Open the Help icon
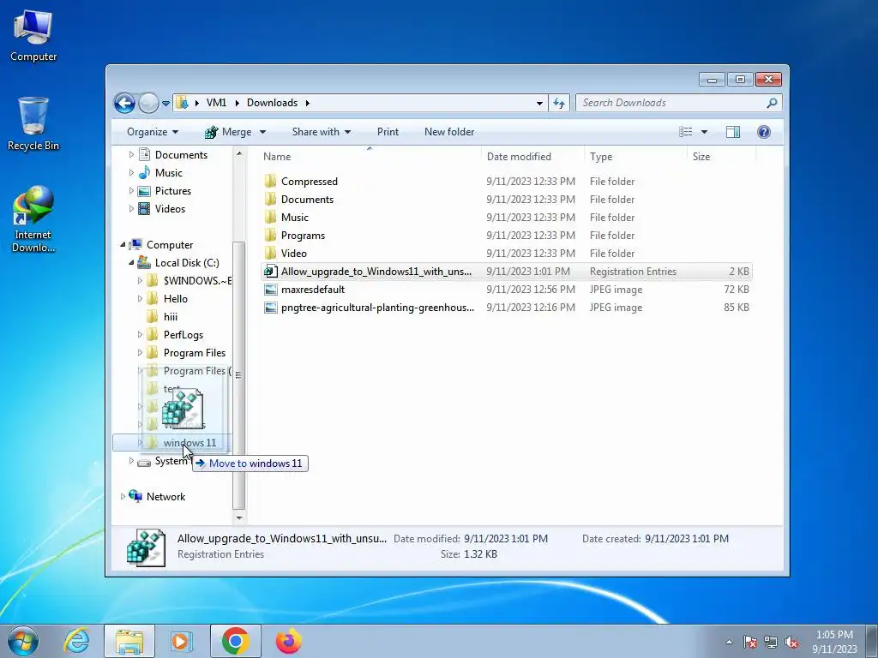878x658 pixels. click(764, 132)
